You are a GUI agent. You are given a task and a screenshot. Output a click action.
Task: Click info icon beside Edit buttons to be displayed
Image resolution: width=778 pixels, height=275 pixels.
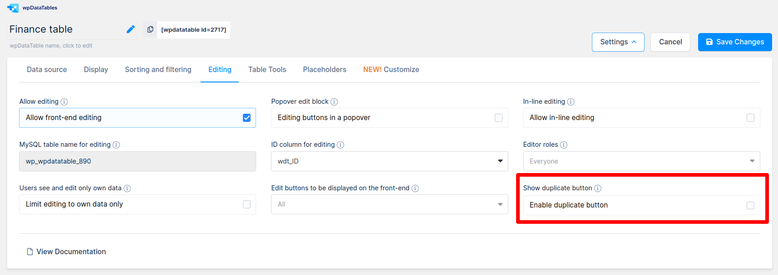(x=415, y=188)
